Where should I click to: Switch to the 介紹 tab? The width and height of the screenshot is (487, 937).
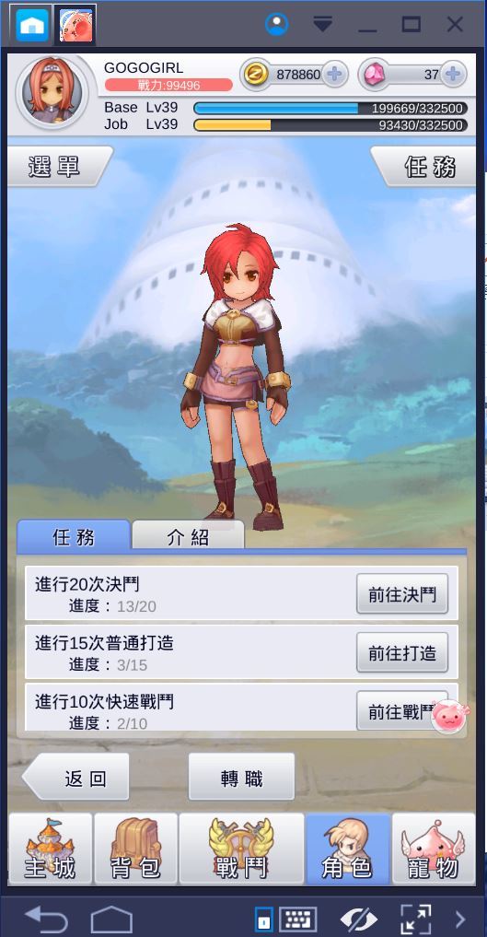(x=188, y=536)
